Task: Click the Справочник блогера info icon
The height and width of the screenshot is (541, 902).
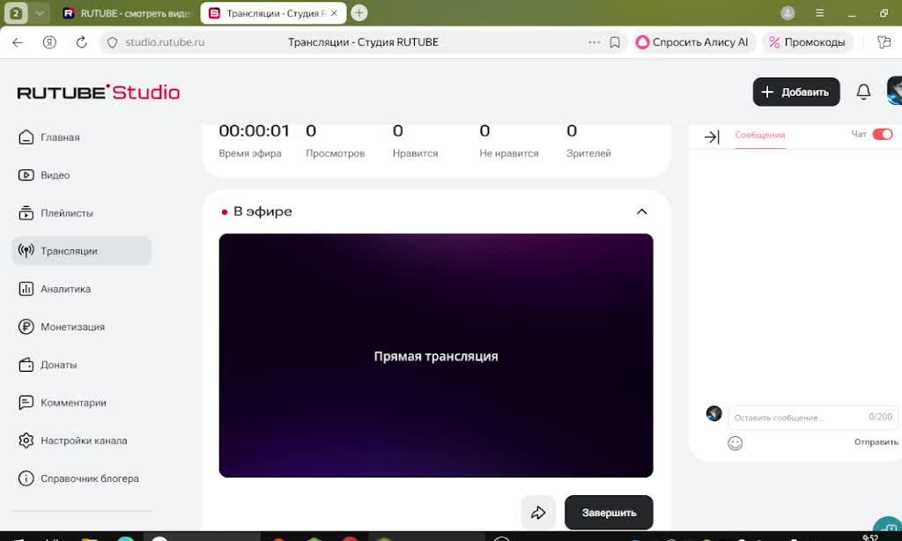Action: click(26, 478)
